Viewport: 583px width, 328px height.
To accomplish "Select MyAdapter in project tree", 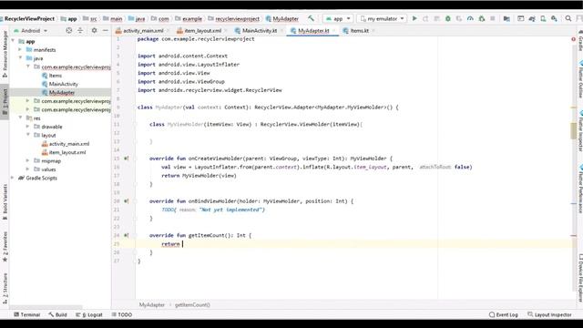I will (x=62, y=93).
